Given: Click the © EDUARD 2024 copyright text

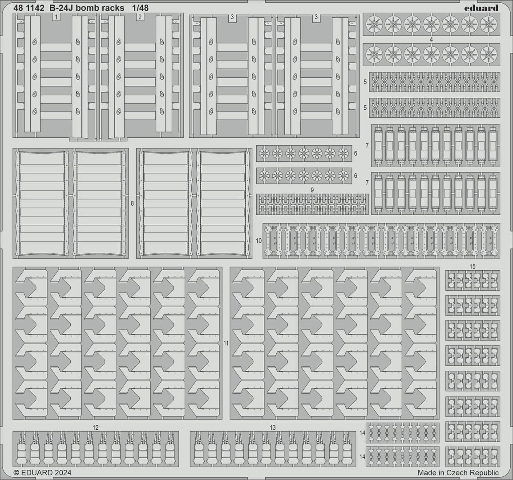Looking at the screenshot, I should point(42,473).
